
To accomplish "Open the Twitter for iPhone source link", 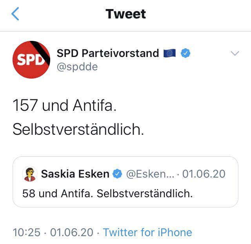I will (x=147, y=232).
